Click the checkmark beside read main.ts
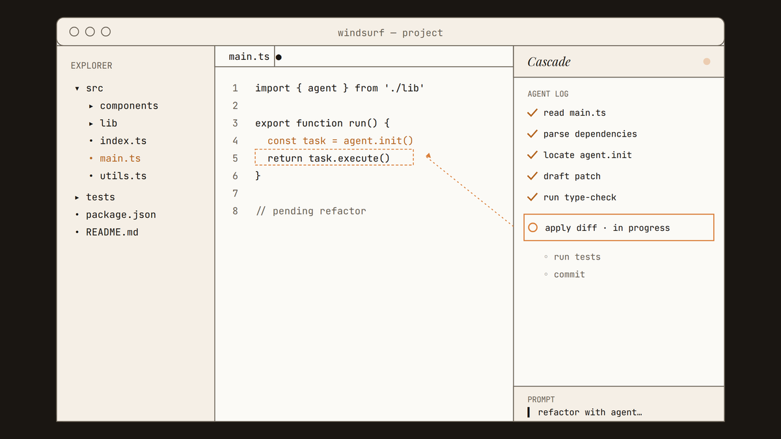Viewport: 781px width, 439px height. click(x=532, y=113)
